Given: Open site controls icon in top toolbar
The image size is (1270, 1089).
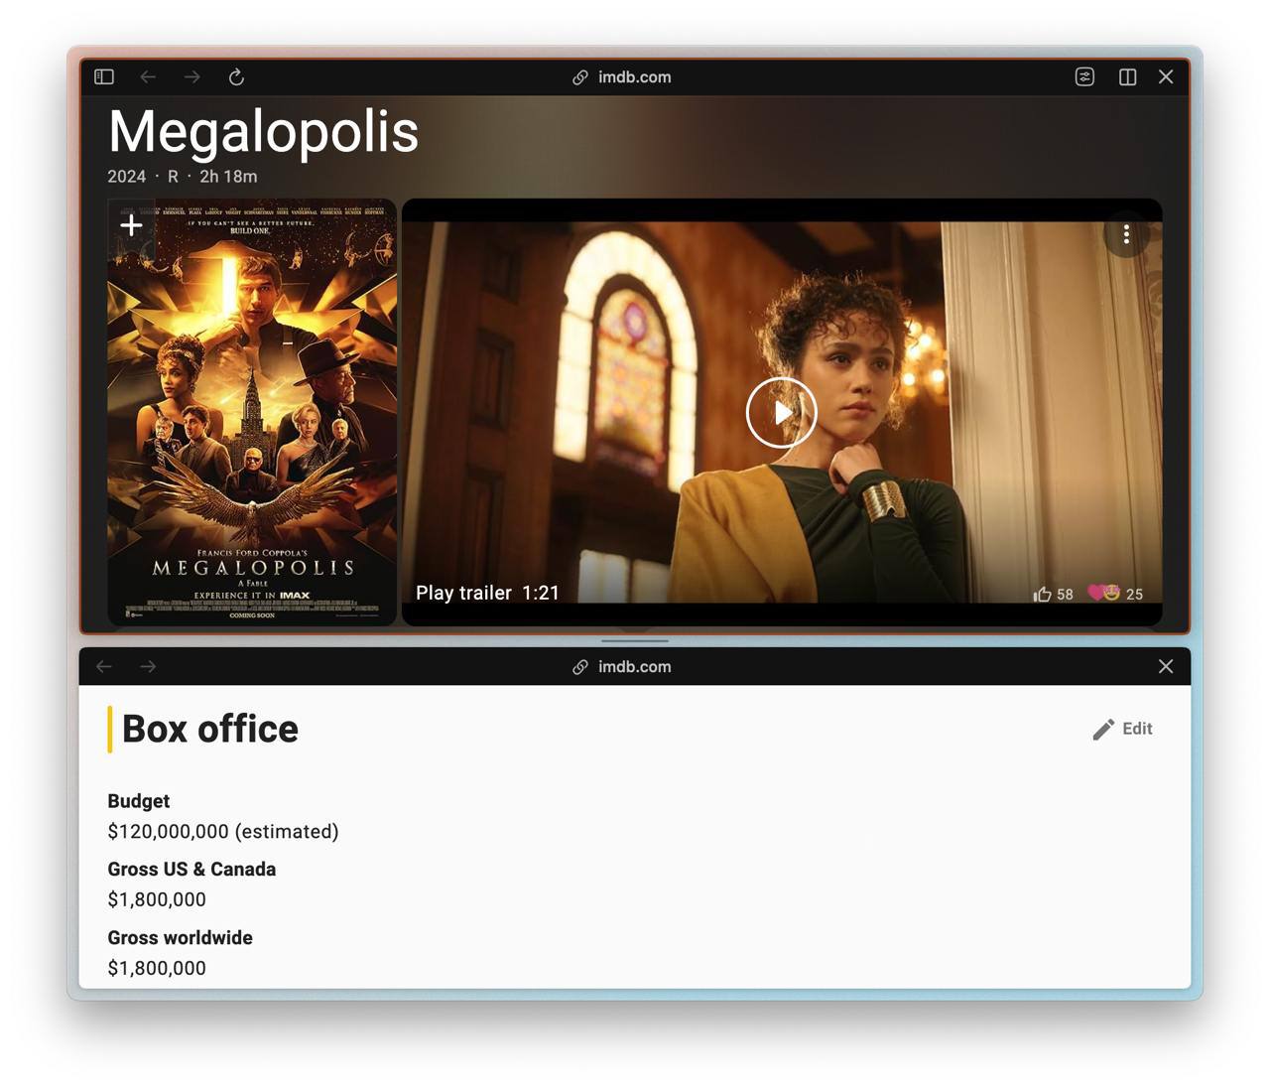Looking at the screenshot, I should click(1084, 76).
